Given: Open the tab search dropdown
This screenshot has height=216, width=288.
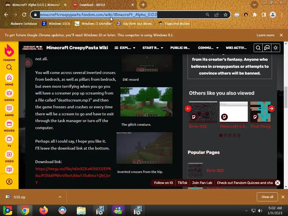Looking at the screenshot, I should [254, 5].
